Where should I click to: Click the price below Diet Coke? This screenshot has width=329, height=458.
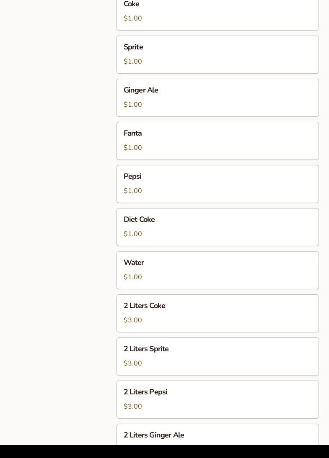coord(133,234)
